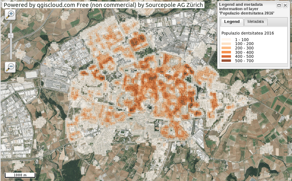
Task: Close the legend and metadata panel
Action: 285,5
